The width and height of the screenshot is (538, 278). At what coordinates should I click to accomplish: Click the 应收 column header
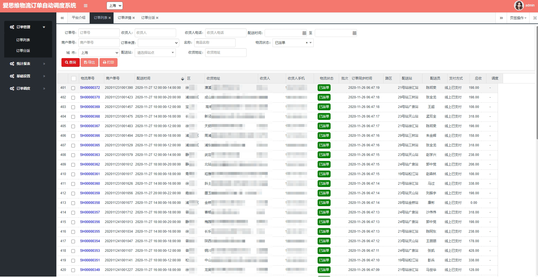point(478,78)
